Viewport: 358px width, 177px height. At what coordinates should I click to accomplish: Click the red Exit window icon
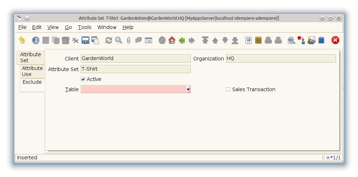[x=335, y=40]
